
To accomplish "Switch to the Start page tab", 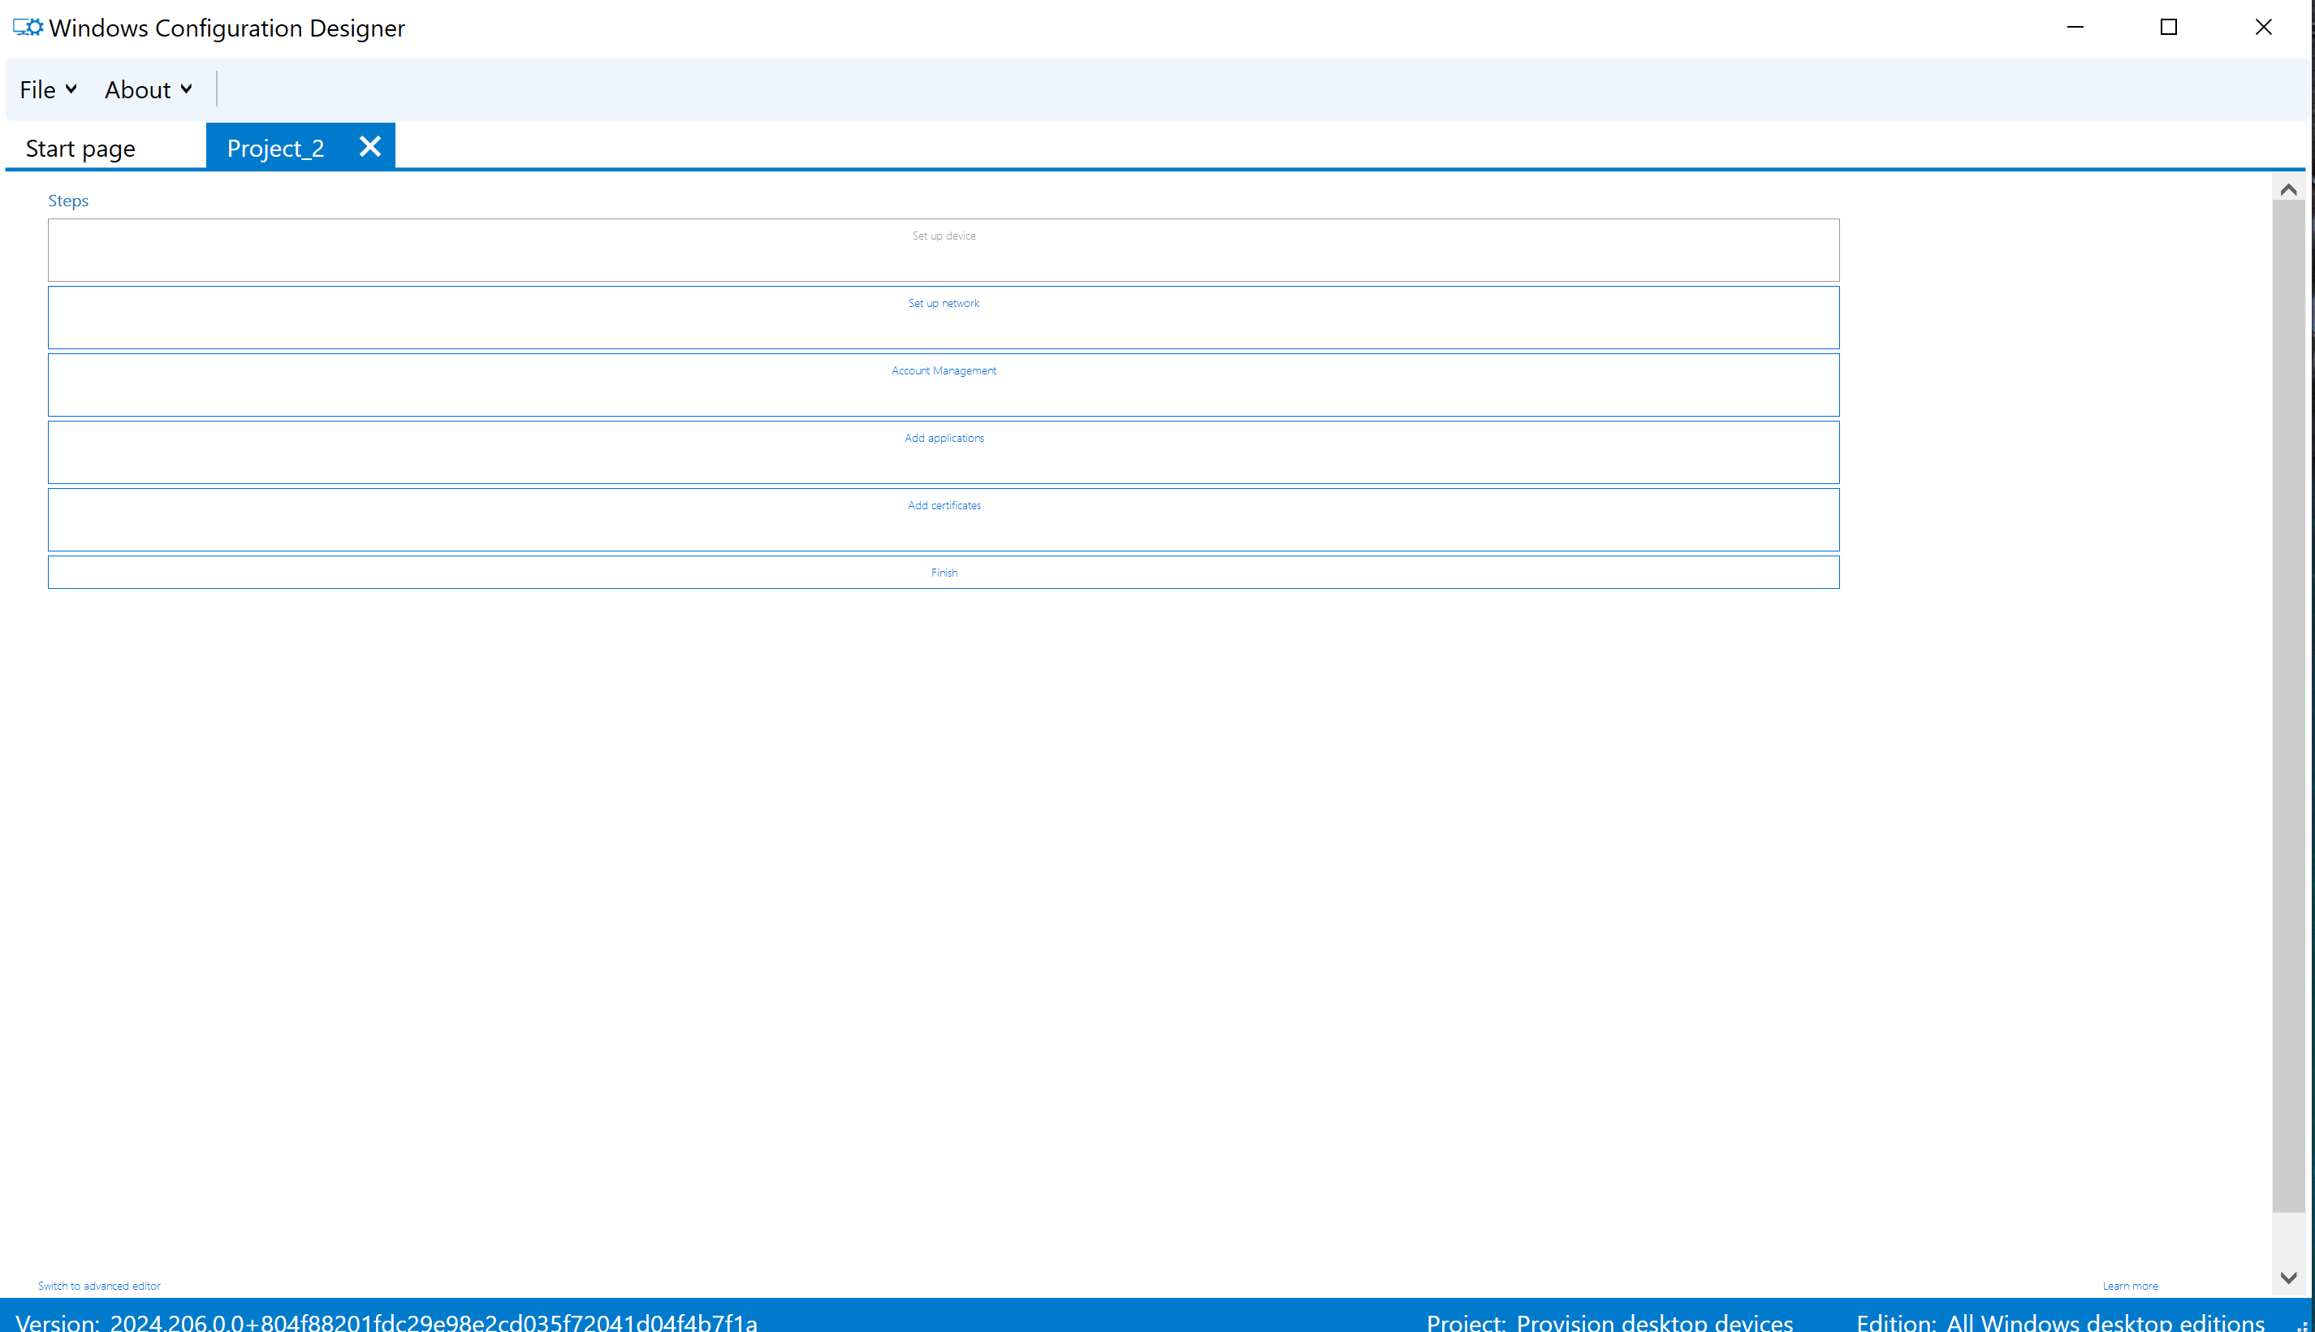I will tap(80, 148).
